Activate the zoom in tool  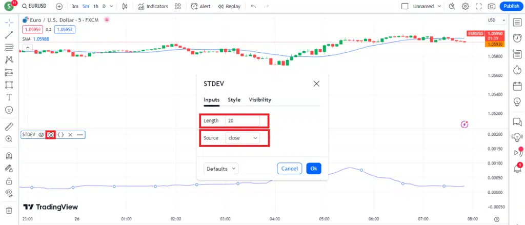(9, 139)
